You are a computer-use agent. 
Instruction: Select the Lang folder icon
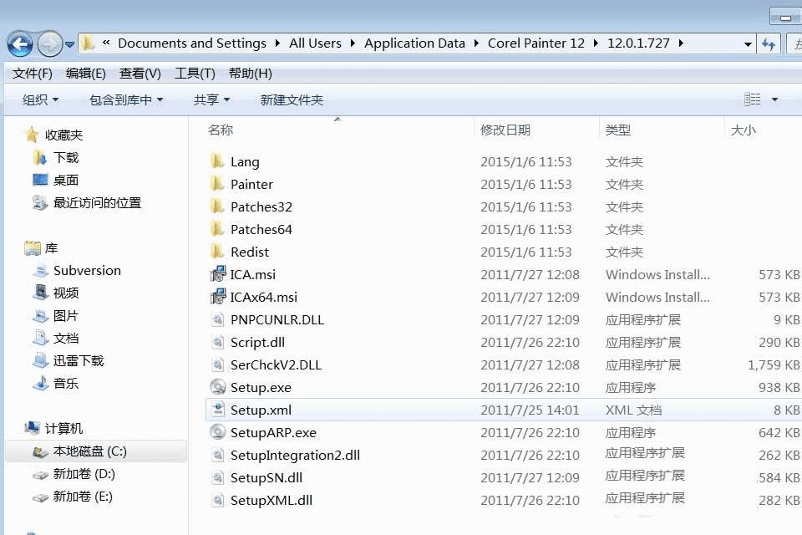(217, 161)
